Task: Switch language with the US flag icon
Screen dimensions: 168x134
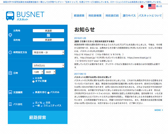Action: (x=152, y=6)
